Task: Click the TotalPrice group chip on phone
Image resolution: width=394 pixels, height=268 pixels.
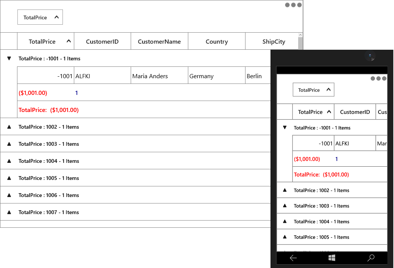Action: pos(313,90)
